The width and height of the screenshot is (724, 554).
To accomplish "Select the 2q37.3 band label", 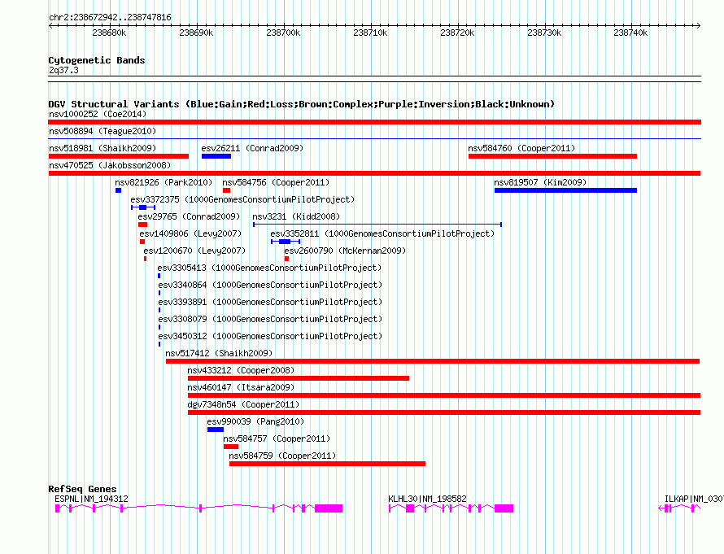I will tap(63, 70).
